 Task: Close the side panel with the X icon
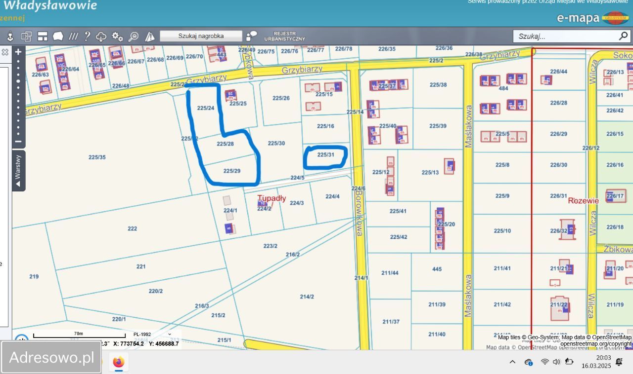coord(5,52)
